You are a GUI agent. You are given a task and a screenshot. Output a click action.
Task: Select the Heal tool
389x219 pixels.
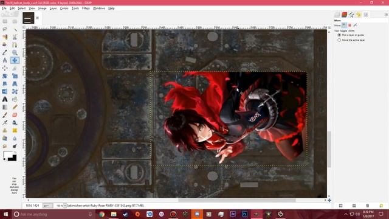click(x=15, y=130)
